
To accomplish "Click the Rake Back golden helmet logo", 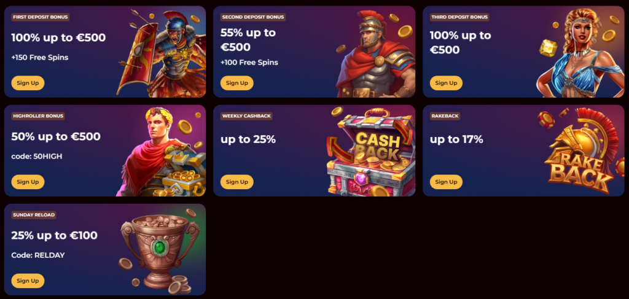I will [x=581, y=152].
